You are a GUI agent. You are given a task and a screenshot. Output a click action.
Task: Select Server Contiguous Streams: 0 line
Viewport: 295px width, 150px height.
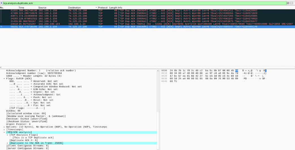27,148
